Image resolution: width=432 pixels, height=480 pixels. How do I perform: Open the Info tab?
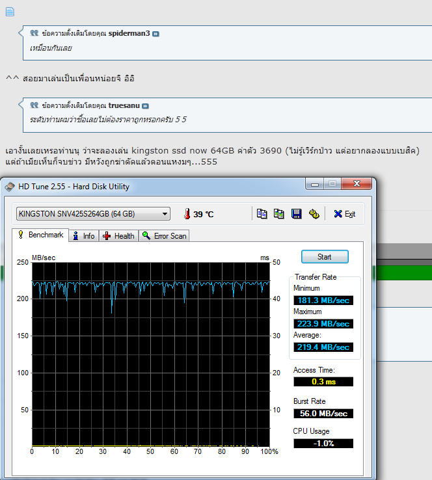point(84,236)
